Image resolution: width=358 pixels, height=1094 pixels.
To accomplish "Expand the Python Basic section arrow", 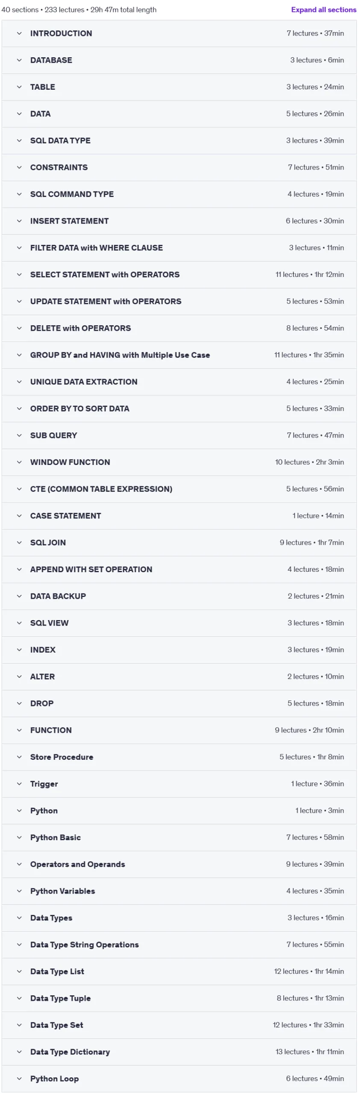I will coord(19,838).
